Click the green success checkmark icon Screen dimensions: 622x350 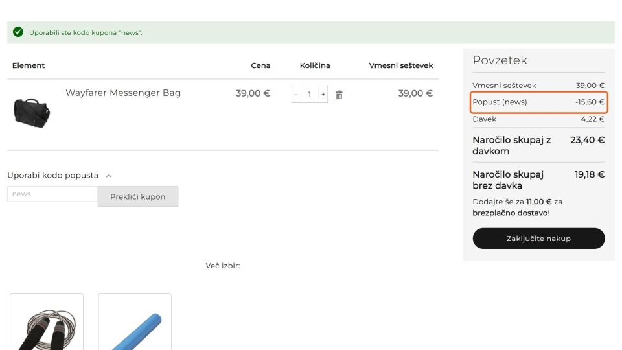click(18, 32)
